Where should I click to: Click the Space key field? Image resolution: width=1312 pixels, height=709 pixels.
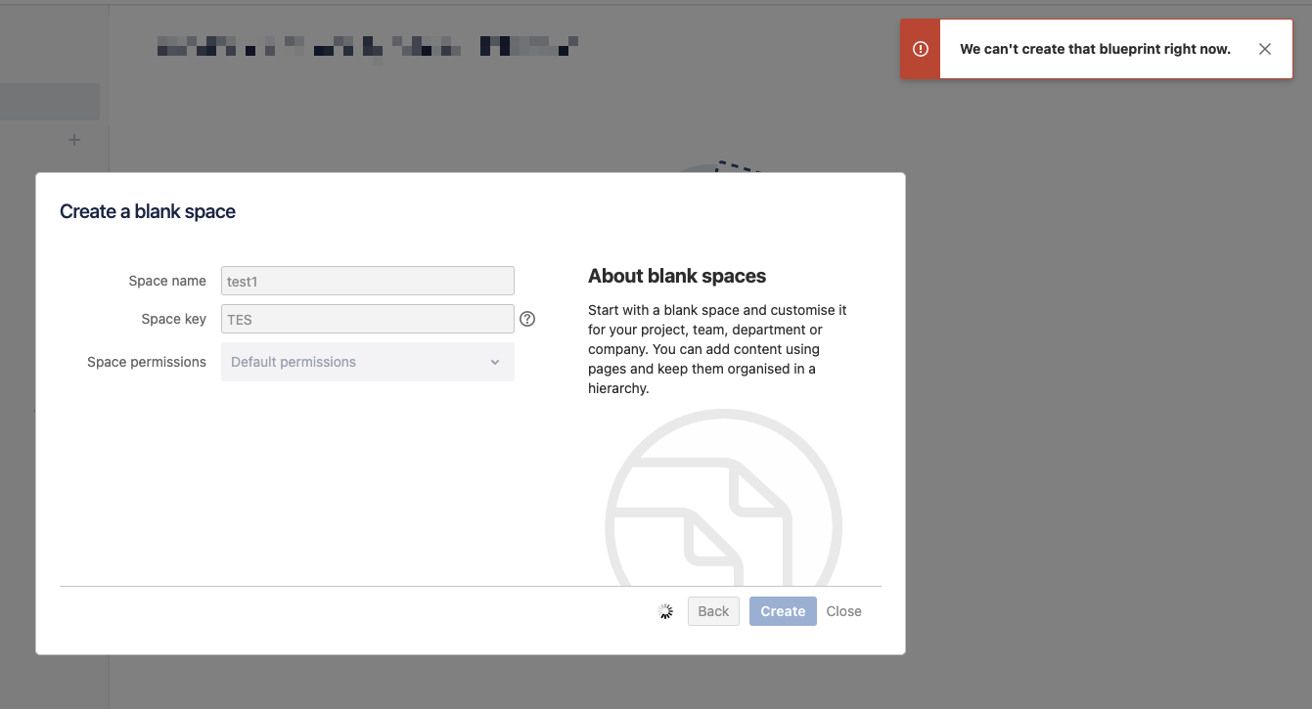pos(368,319)
